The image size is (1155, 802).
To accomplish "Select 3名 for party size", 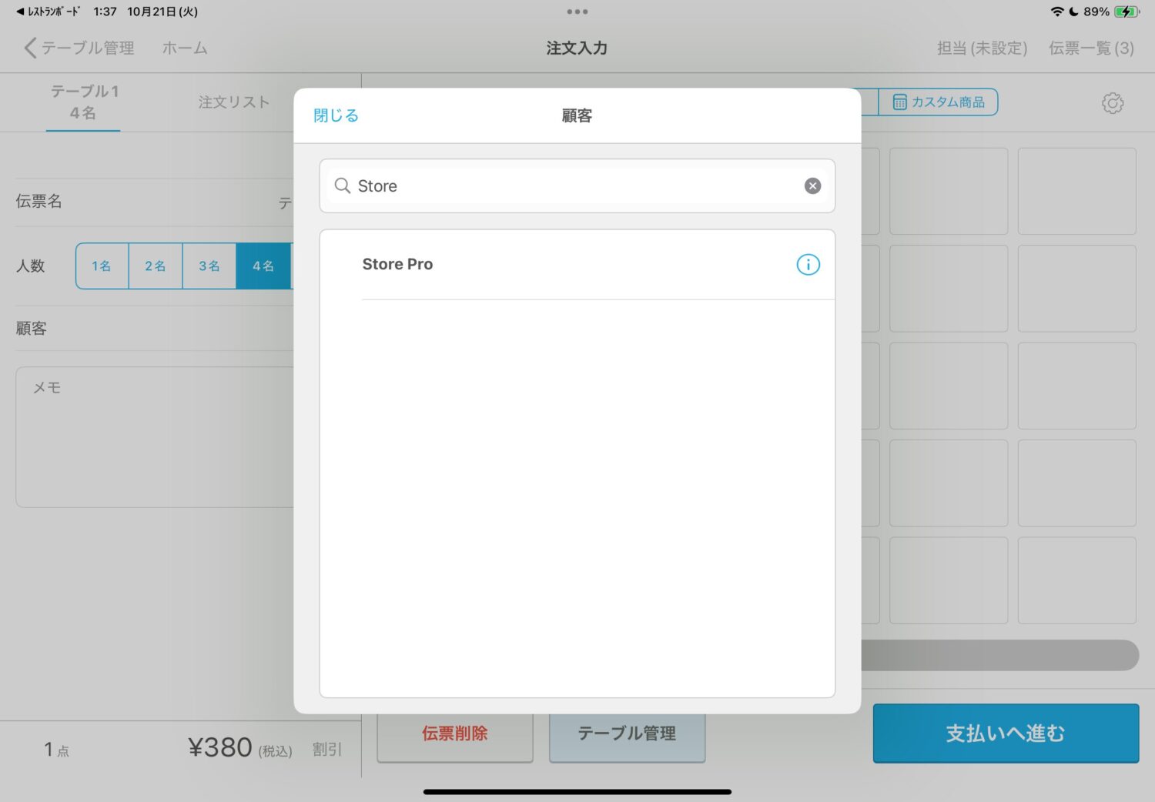I will [x=209, y=266].
